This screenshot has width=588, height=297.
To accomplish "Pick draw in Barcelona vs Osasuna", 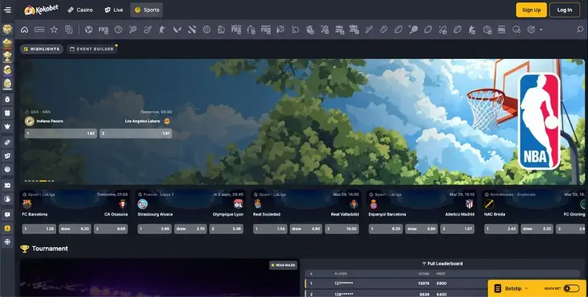I will point(75,228).
